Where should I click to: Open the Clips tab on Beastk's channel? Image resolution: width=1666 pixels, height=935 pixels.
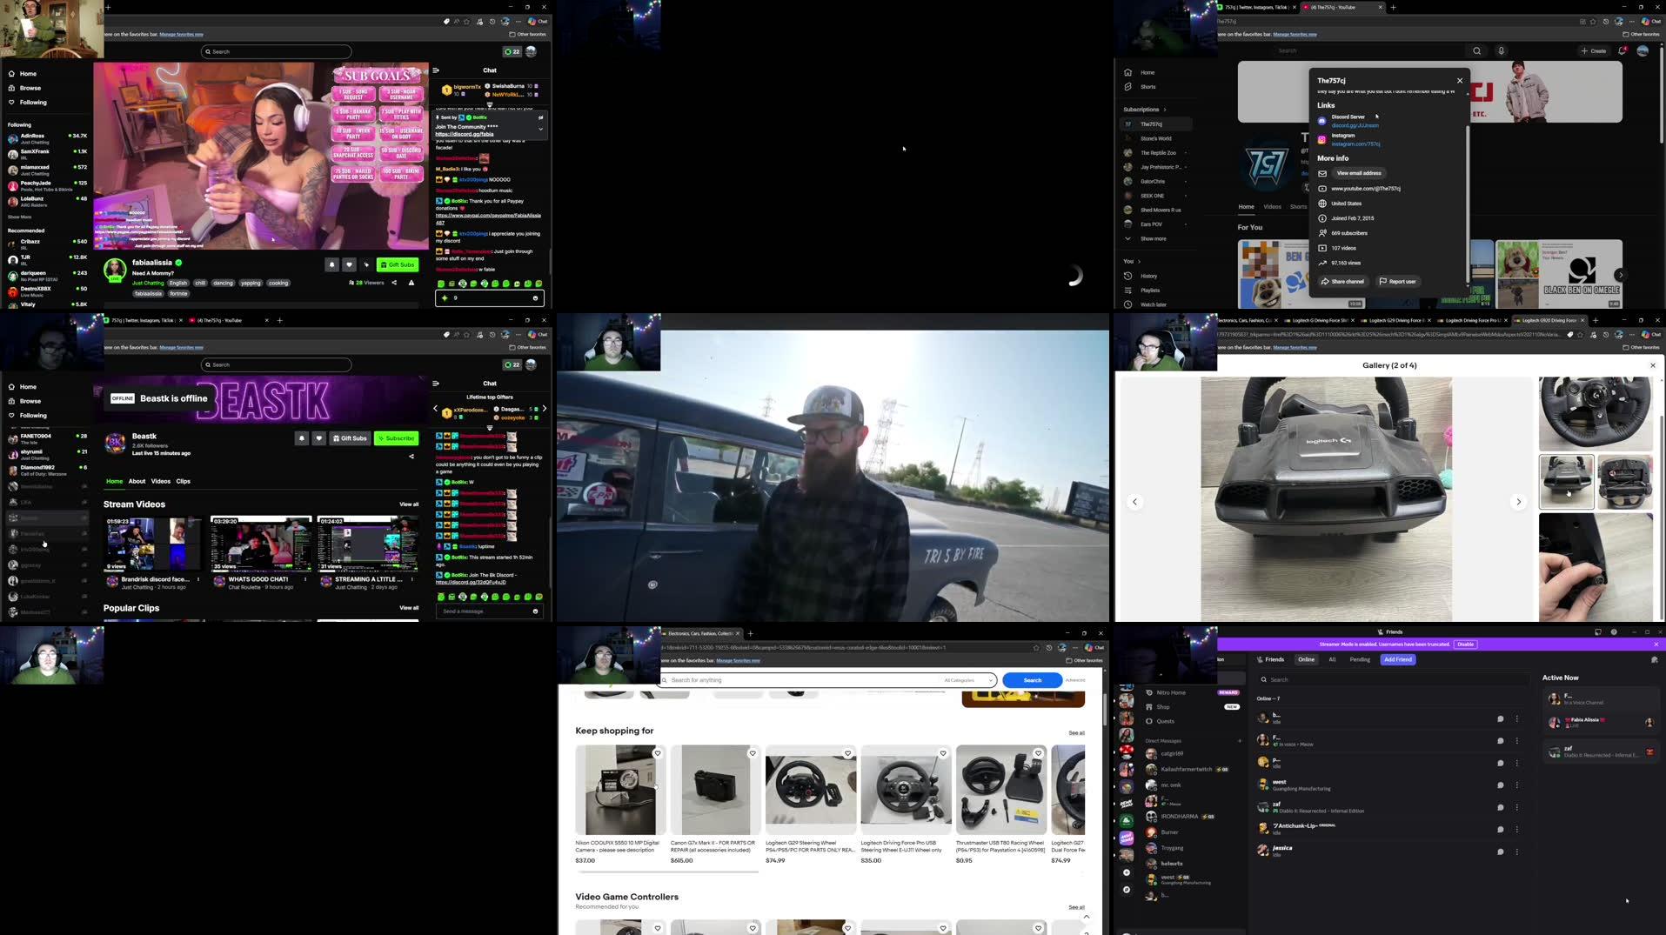point(183,481)
